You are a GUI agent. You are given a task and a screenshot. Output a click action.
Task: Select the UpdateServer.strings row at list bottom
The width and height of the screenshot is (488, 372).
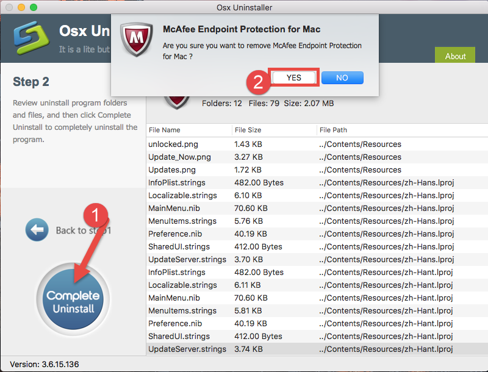coord(183,349)
